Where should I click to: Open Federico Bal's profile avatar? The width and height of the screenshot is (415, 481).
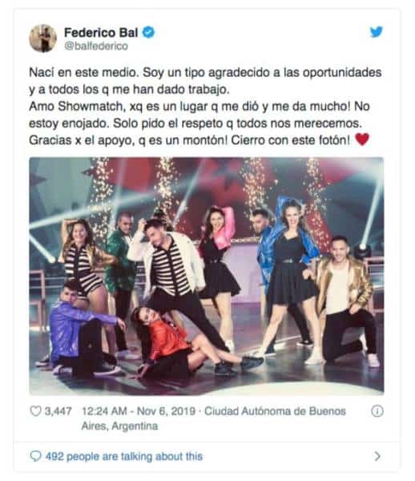point(42,38)
